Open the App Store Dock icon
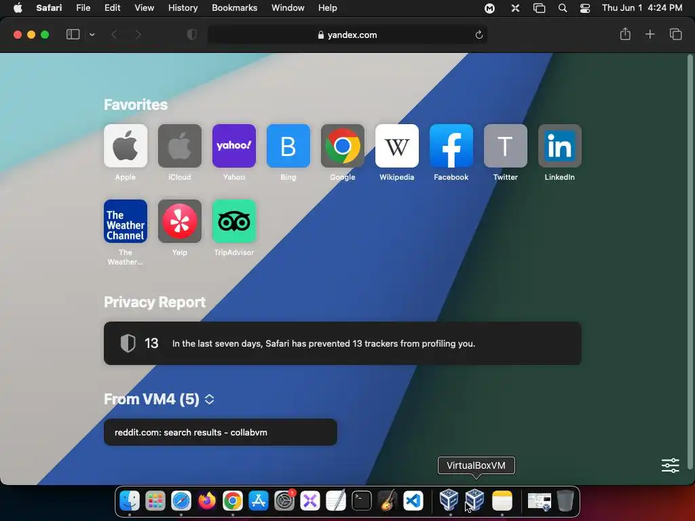The height and width of the screenshot is (521, 695). point(259,501)
